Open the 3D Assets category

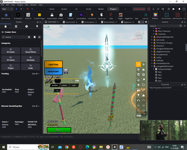click(x=10, y=51)
